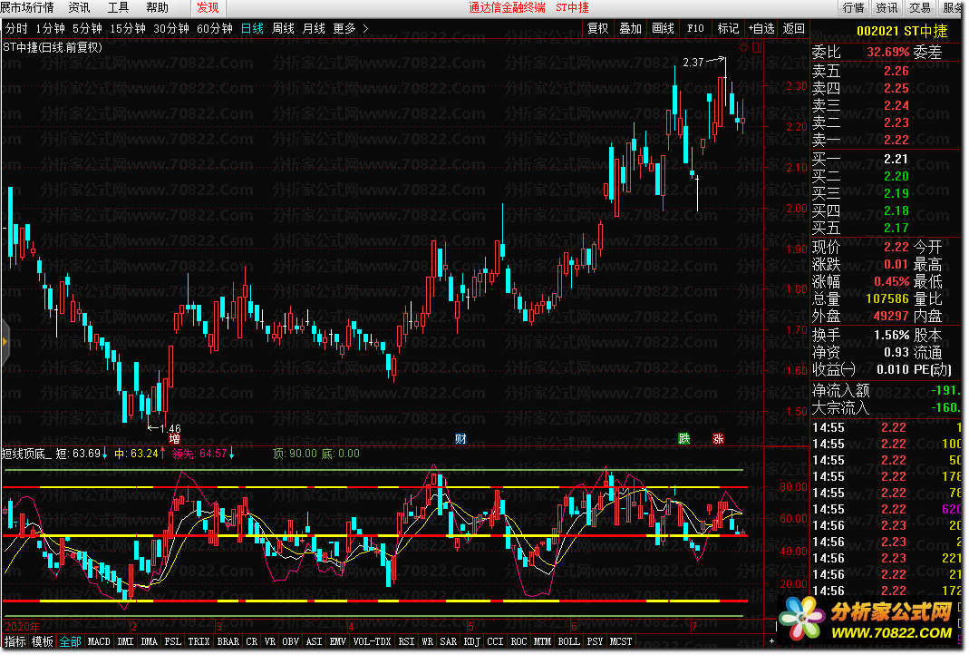
Task: Select the DMI indicator
Action: [x=125, y=641]
